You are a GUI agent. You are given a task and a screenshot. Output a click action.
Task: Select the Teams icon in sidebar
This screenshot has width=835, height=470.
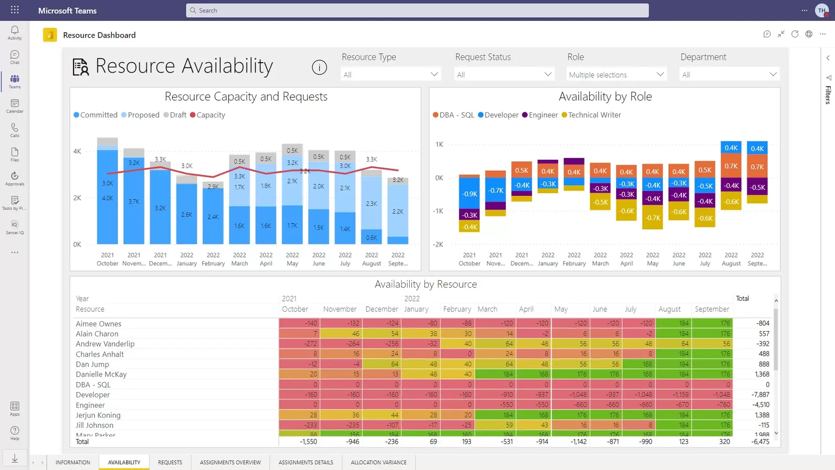(15, 81)
